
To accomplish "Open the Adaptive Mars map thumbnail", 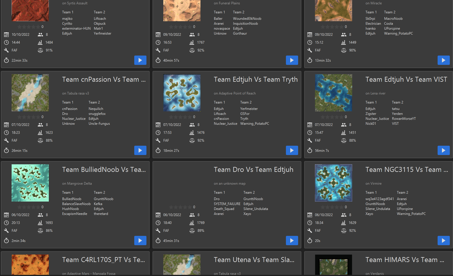I will [30, 265].
